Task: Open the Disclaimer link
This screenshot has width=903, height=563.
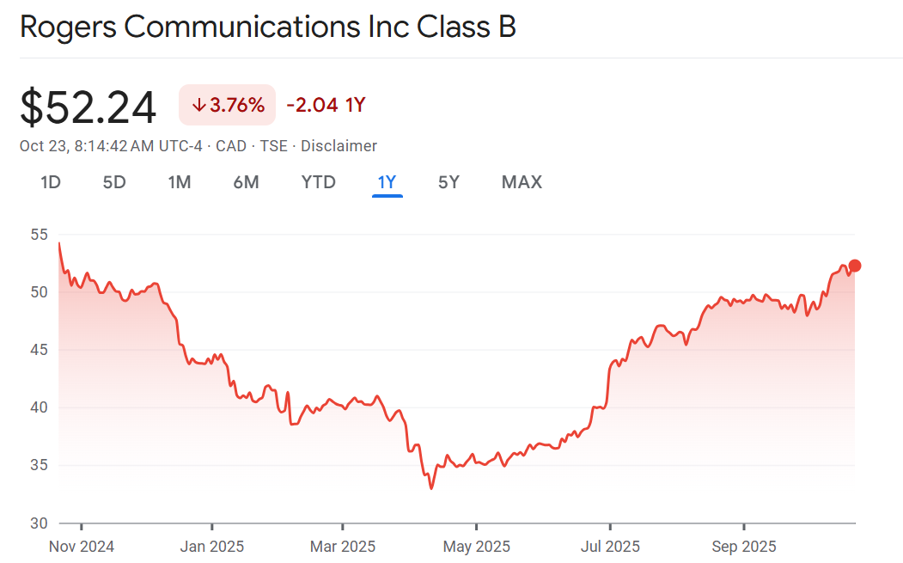Action: pyautogui.click(x=339, y=146)
